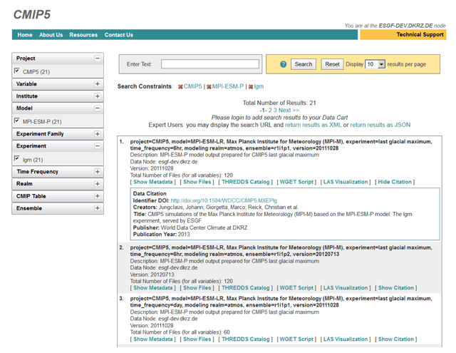Viewport: 456px width, 353px height.
Task: Open the results per page dropdown
Action: 381,64
